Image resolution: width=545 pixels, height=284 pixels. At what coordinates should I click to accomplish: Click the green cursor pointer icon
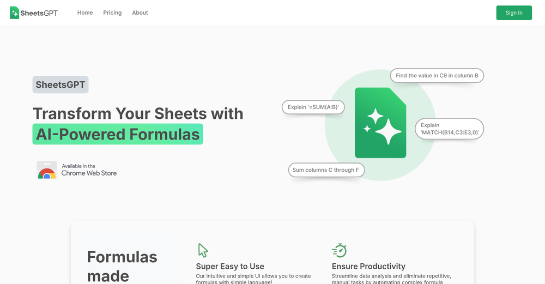203,250
